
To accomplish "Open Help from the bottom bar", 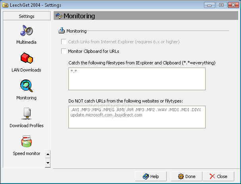I will (x=151, y=176).
